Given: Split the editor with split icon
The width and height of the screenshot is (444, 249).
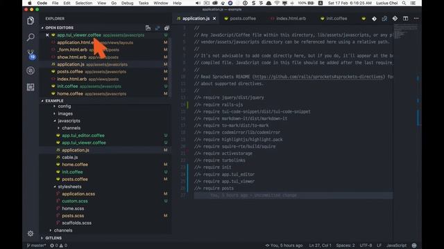Looking at the screenshot, I should point(405,19).
